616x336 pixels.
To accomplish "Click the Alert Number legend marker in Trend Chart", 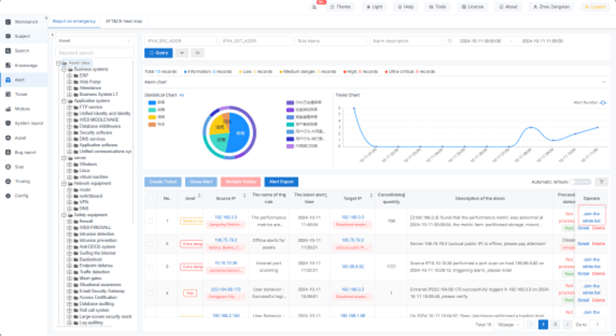I will pos(603,103).
